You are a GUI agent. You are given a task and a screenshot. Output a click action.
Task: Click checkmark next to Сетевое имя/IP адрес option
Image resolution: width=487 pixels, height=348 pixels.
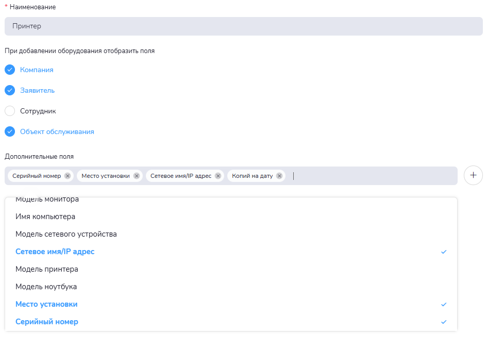pos(444,252)
